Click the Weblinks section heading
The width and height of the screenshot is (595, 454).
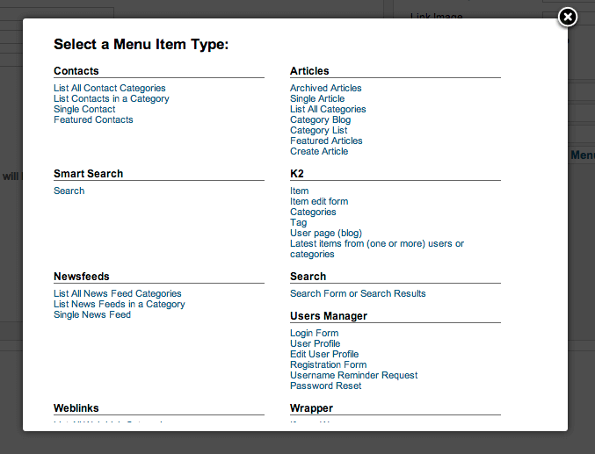[x=76, y=408]
